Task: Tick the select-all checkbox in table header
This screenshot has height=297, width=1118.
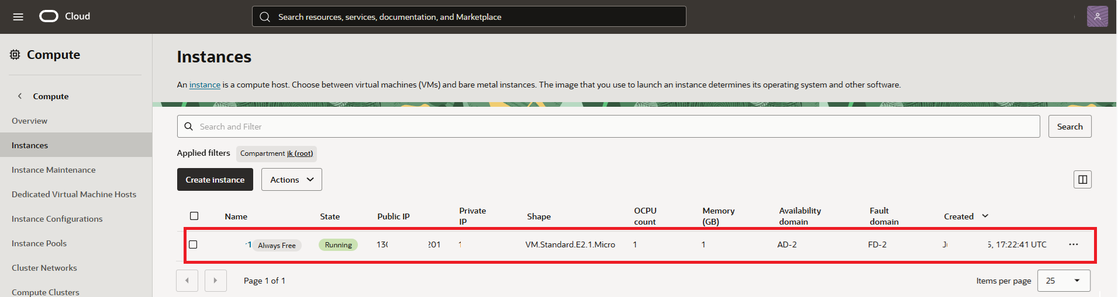Action: (x=194, y=216)
